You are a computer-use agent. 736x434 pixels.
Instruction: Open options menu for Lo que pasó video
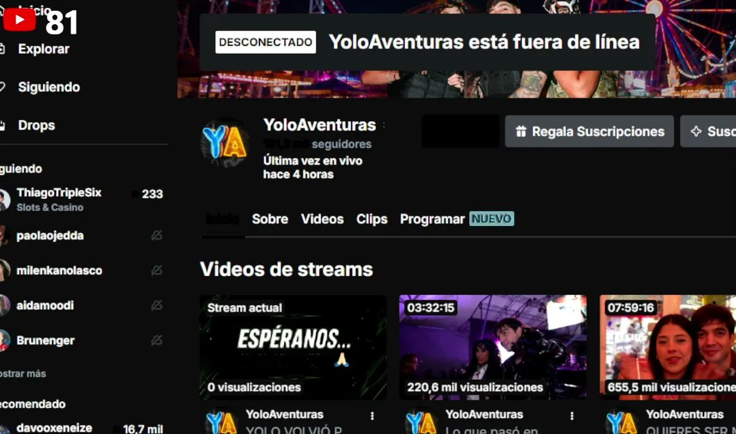tap(572, 416)
